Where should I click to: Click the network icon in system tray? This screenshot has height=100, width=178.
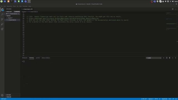[170, 1]
